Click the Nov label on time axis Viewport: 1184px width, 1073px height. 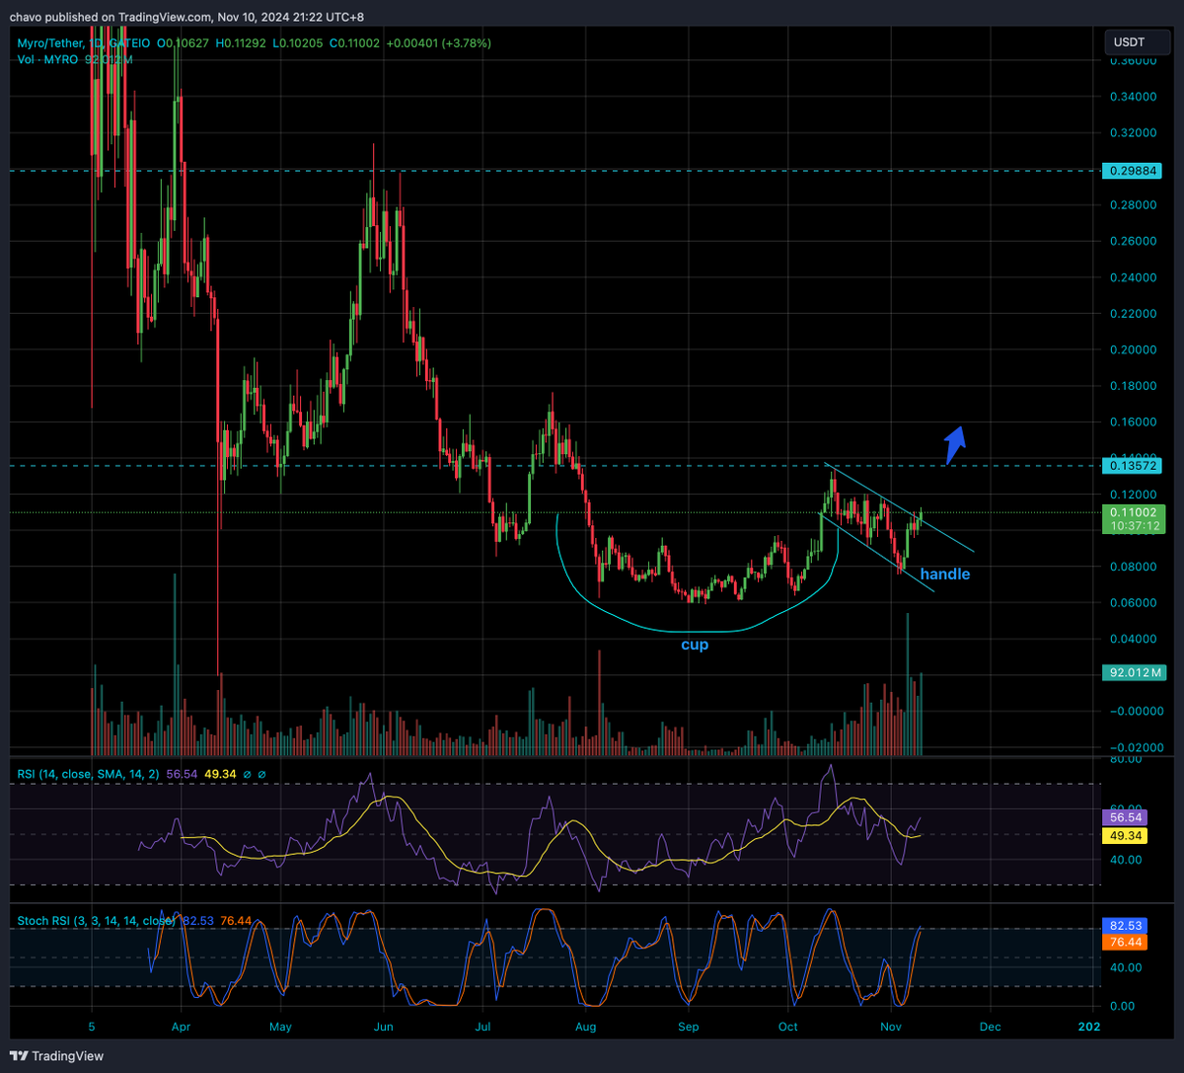point(891,1027)
